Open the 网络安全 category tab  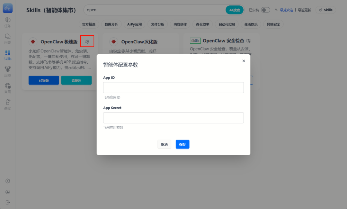(x=273, y=24)
